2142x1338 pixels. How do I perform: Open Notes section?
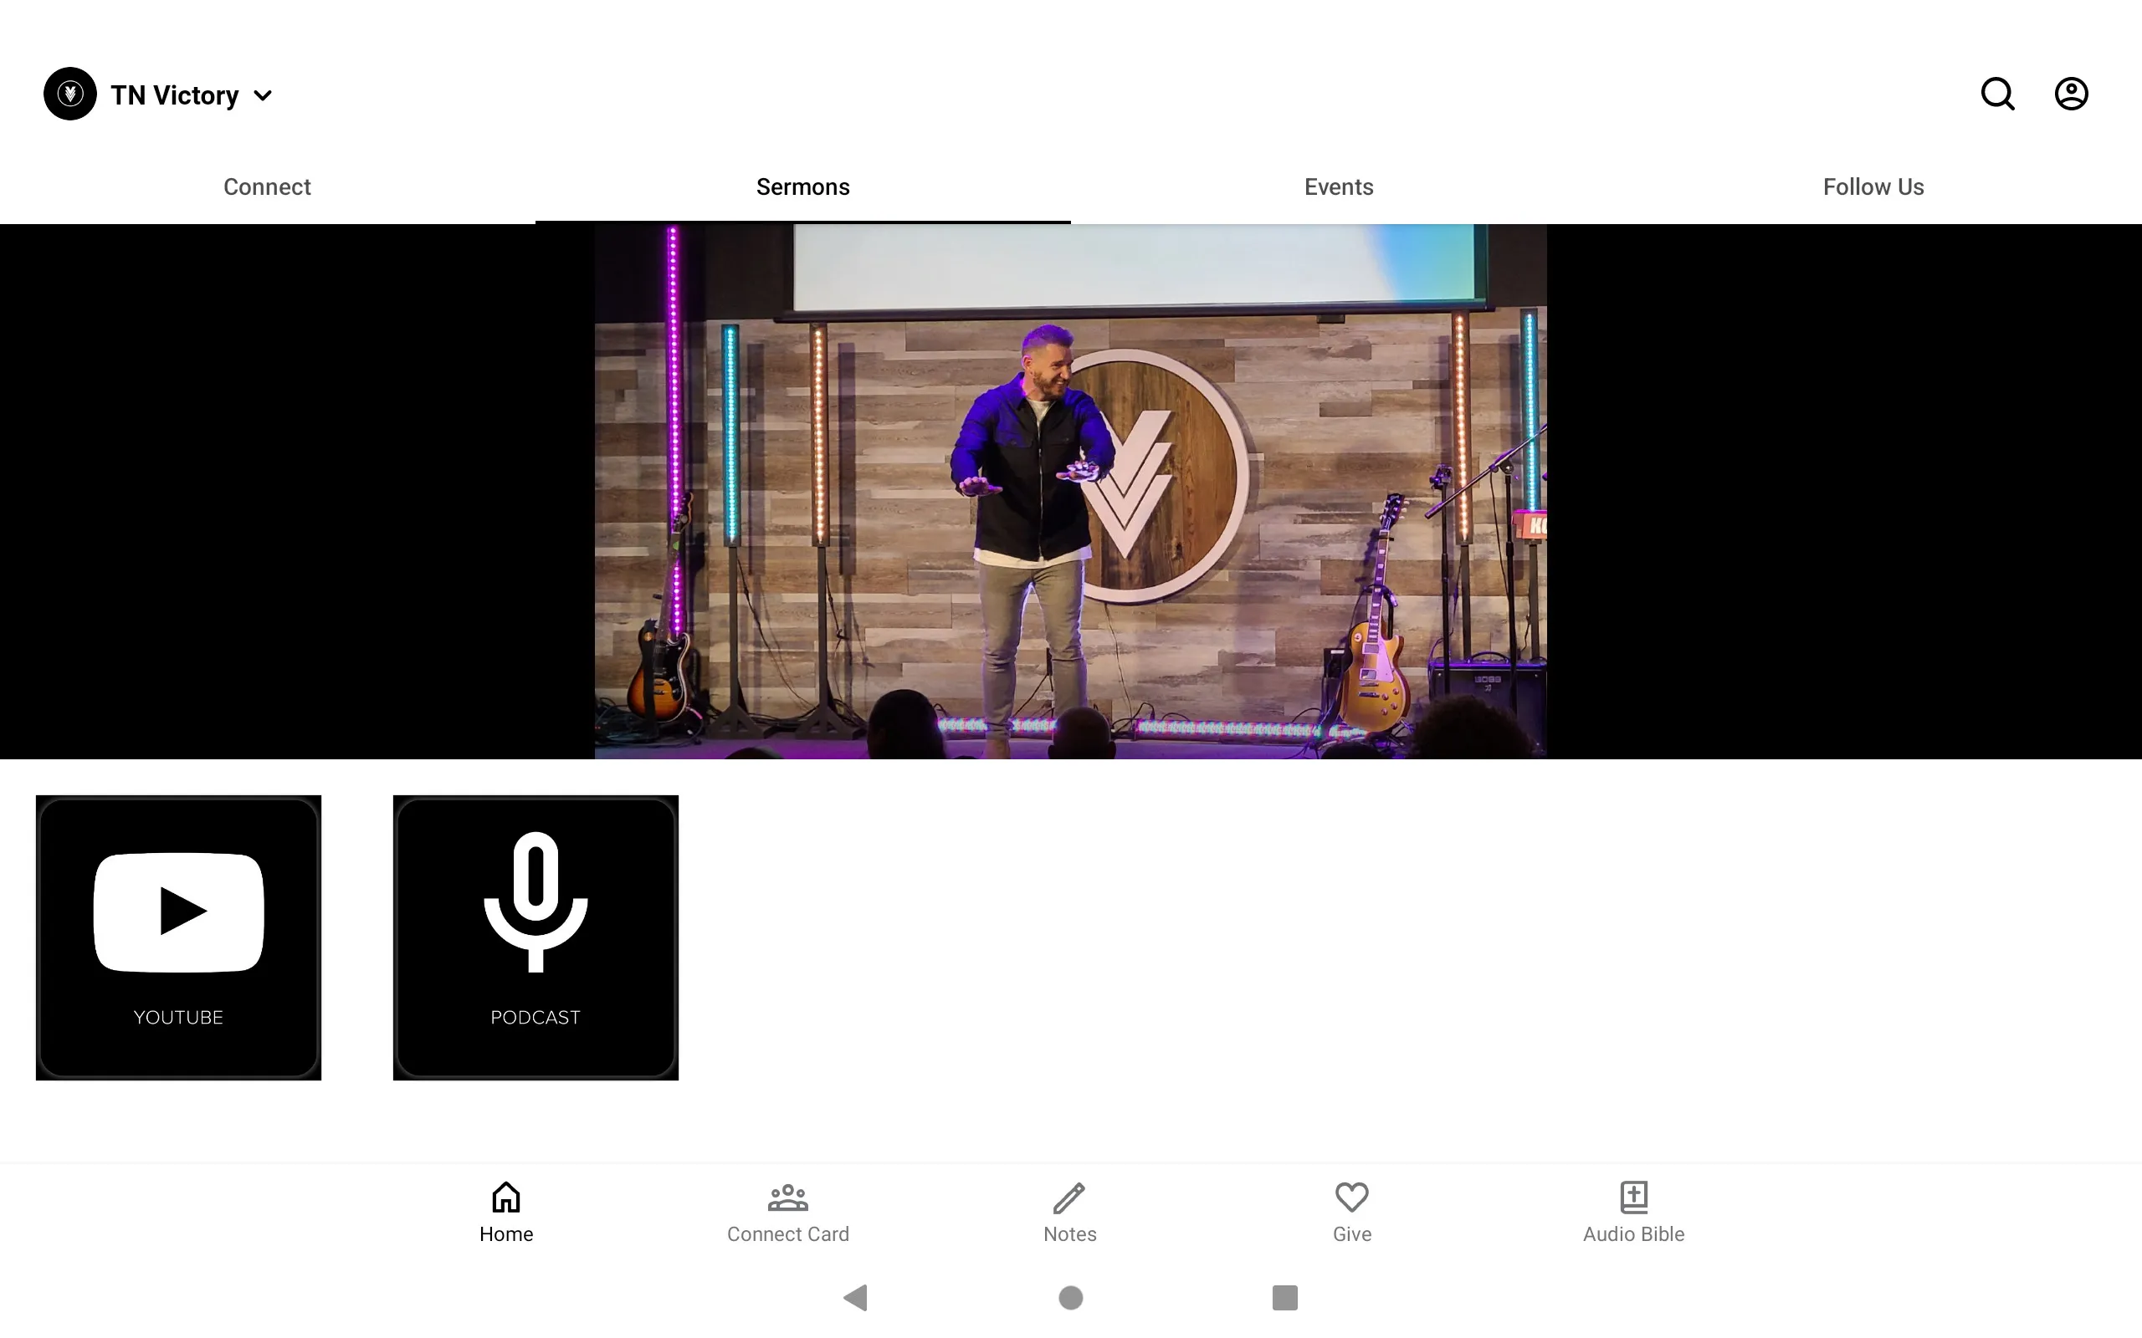pos(1068,1212)
